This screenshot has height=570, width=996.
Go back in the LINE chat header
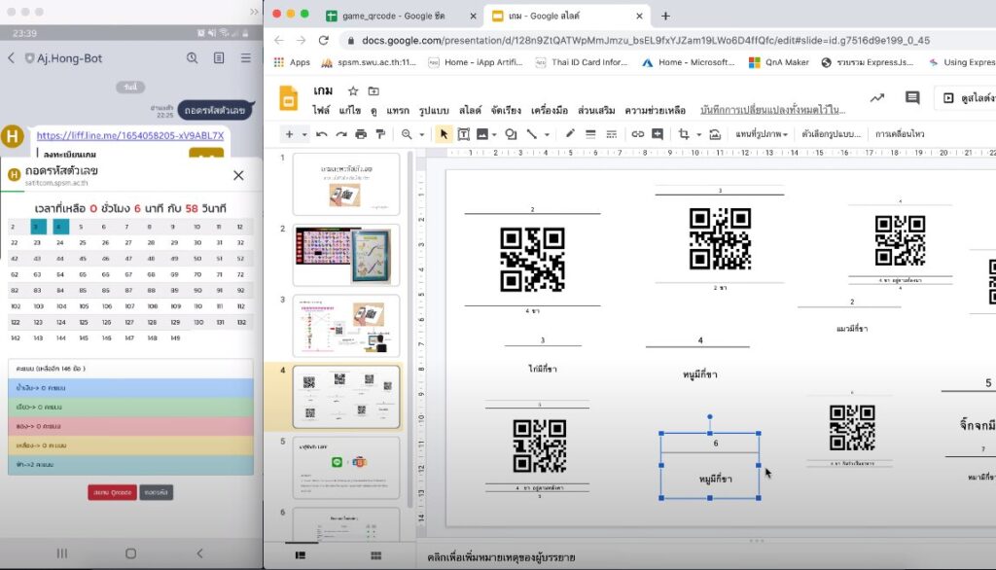point(12,57)
